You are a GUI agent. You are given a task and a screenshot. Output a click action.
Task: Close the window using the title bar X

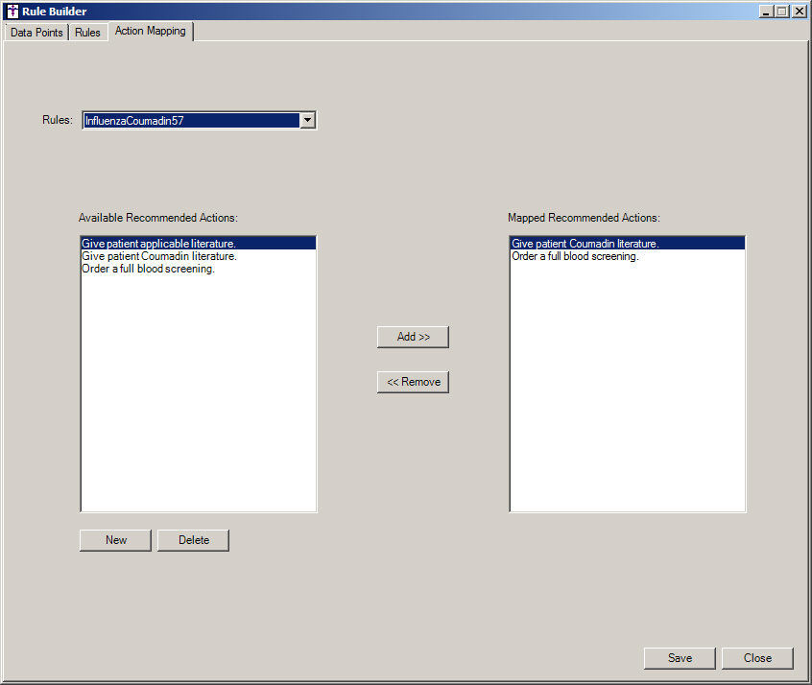point(799,12)
